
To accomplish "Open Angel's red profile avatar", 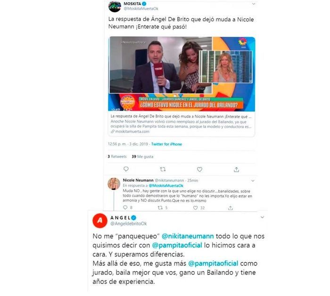I will 100,220.
